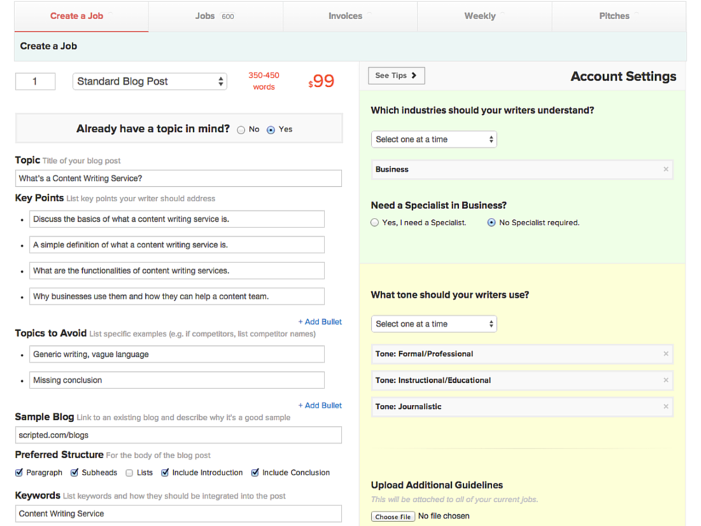The height and width of the screenshot is (526, 701).
Task: Remove the Tone: Instructional/Educational tag
Action: [665, 380]
